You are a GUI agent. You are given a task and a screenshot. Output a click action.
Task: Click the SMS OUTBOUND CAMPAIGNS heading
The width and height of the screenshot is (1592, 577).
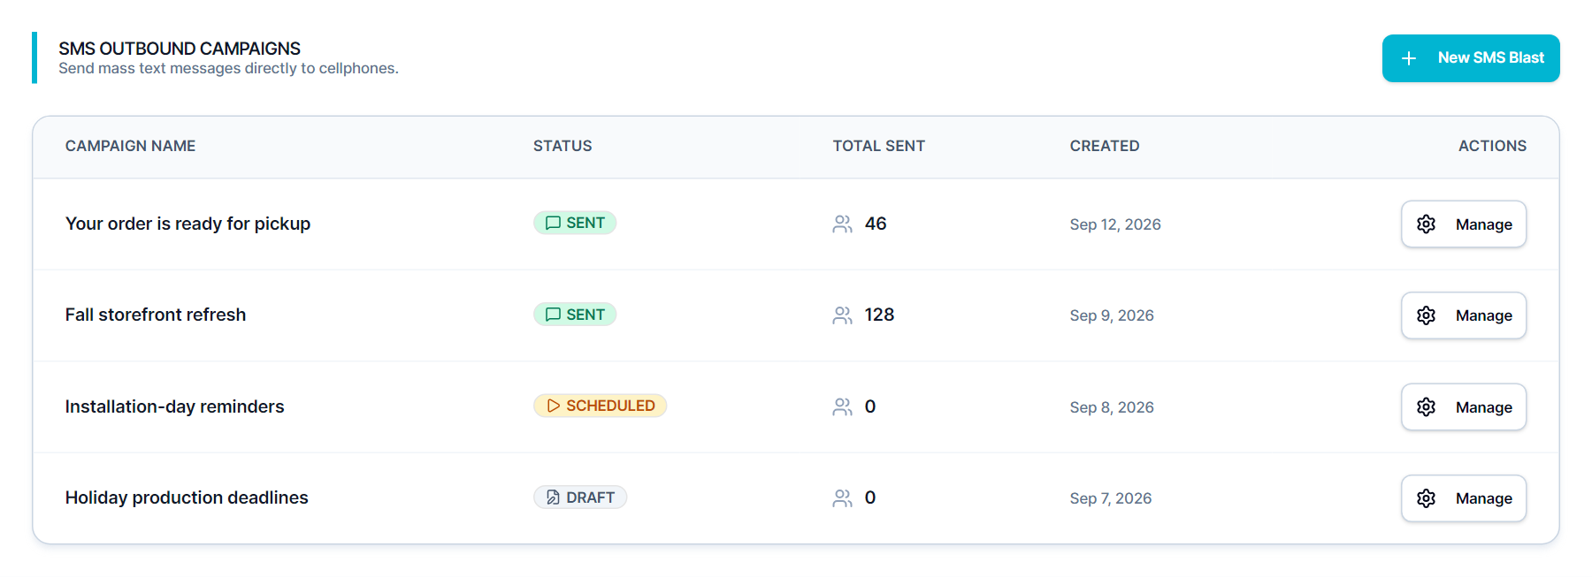pos(180,49)
